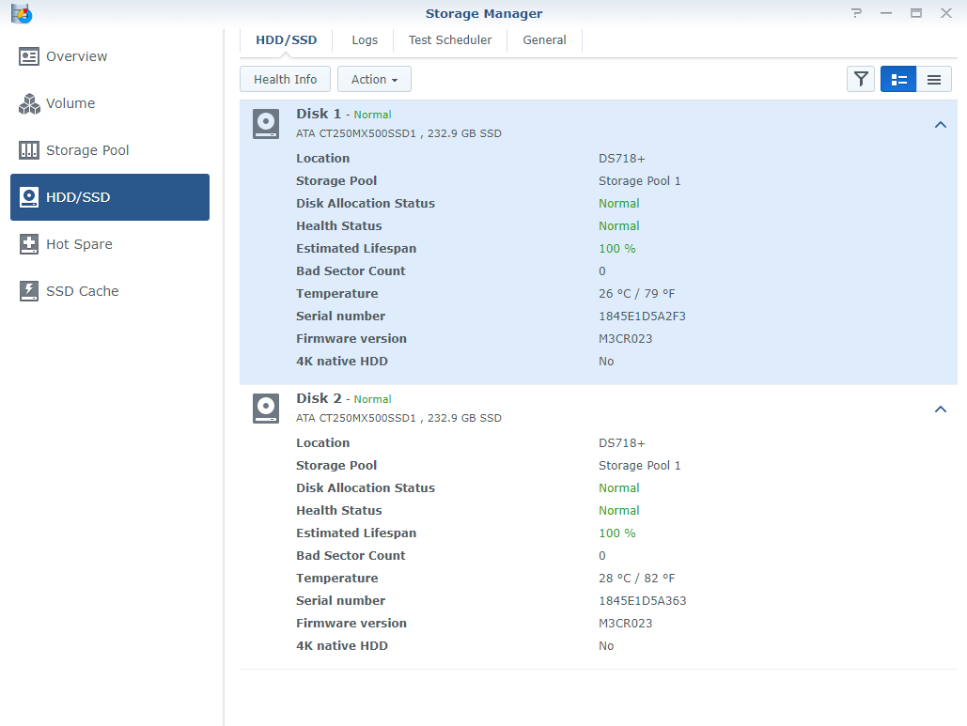This screenshot has height=726, width=967.
Task: Open the disk filter funnel icon
Action: (x=861, y=79)
